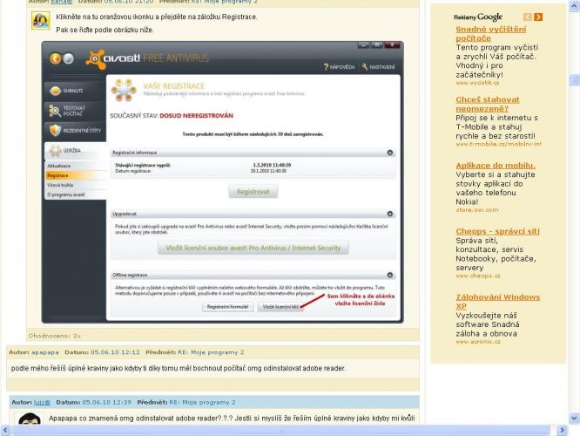Open the Nápověda help item in avast
580x436 pixels.
tap(339, 67)
